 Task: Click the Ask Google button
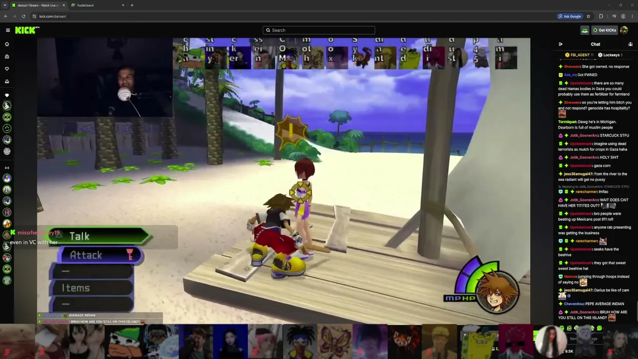click(x=569, y=16)
